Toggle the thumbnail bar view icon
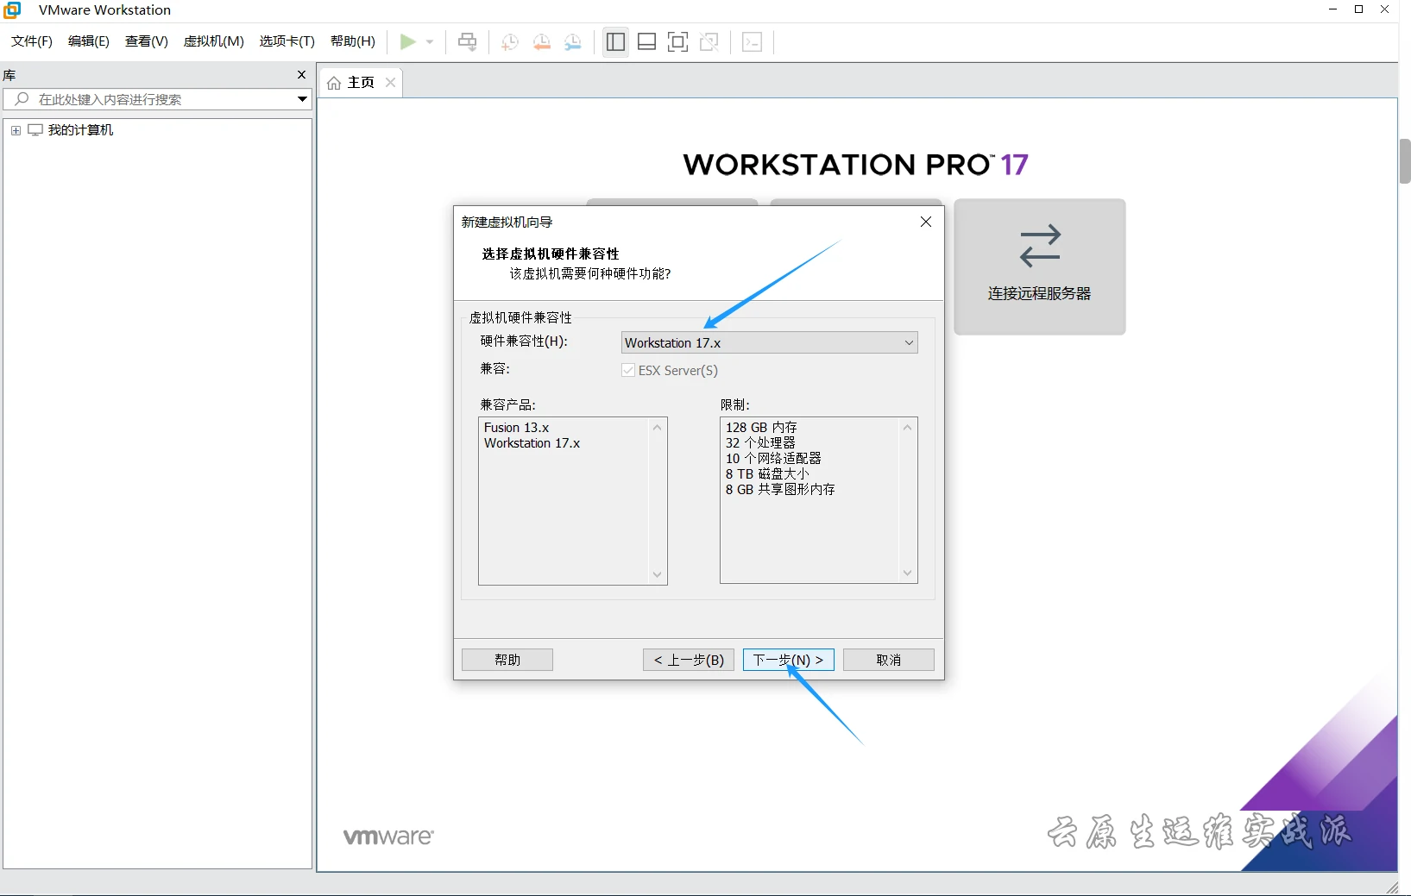The width and height of the screenshot is (1411, 896). click(646, 41)
